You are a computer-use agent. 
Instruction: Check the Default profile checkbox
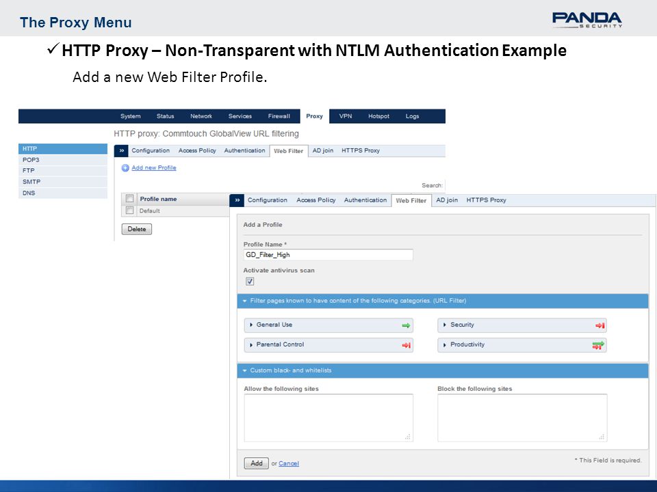coord(130,210)
